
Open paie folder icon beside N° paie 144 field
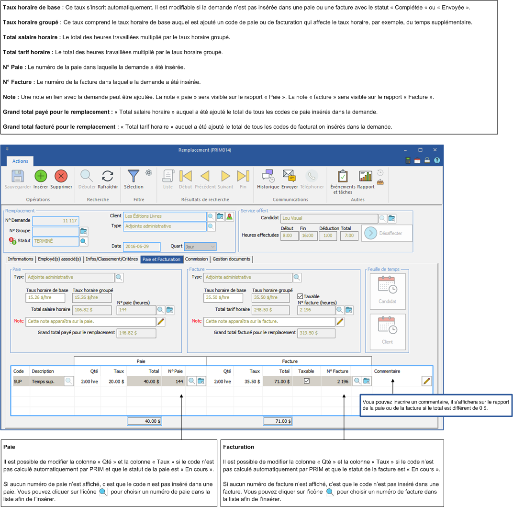click(170, 310)
